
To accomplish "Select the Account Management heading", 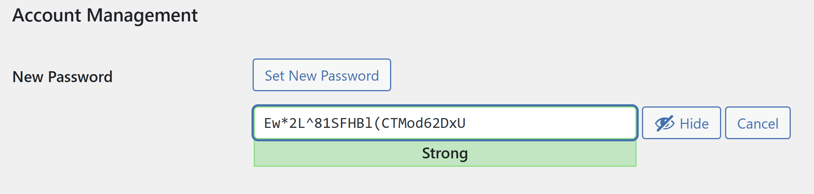I will [105, 16].
